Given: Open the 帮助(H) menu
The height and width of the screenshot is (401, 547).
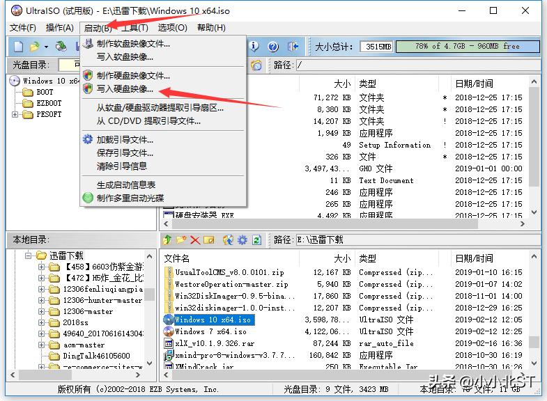Looking at the screenshot, I should pos(211,28).
